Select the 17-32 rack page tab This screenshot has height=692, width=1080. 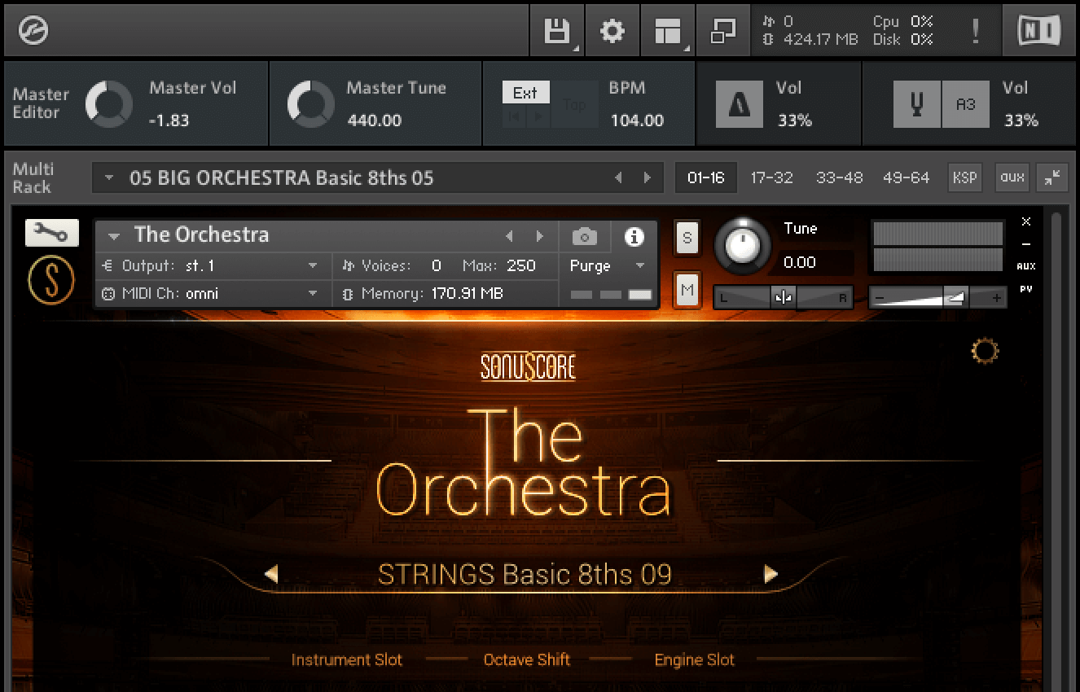(772, 177)
